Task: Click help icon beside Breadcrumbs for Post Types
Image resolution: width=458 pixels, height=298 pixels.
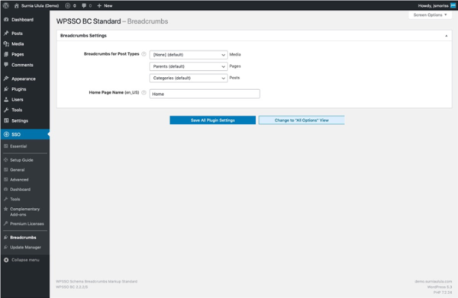Action: pyautogui.click(x=144, y=54)
